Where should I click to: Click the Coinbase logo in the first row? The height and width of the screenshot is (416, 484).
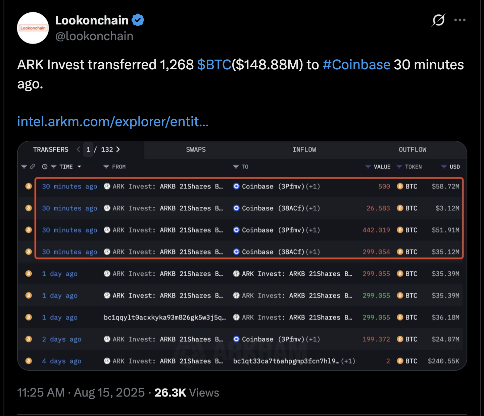click(x=236, y=186)
